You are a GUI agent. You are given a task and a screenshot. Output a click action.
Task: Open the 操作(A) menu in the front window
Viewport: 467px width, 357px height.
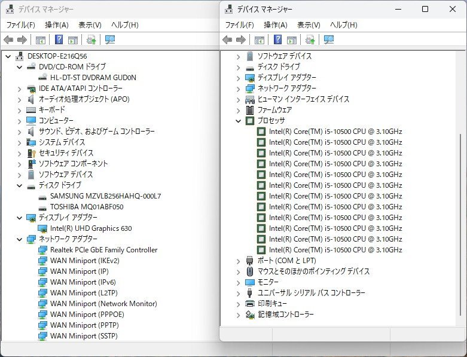pos(276,25)
